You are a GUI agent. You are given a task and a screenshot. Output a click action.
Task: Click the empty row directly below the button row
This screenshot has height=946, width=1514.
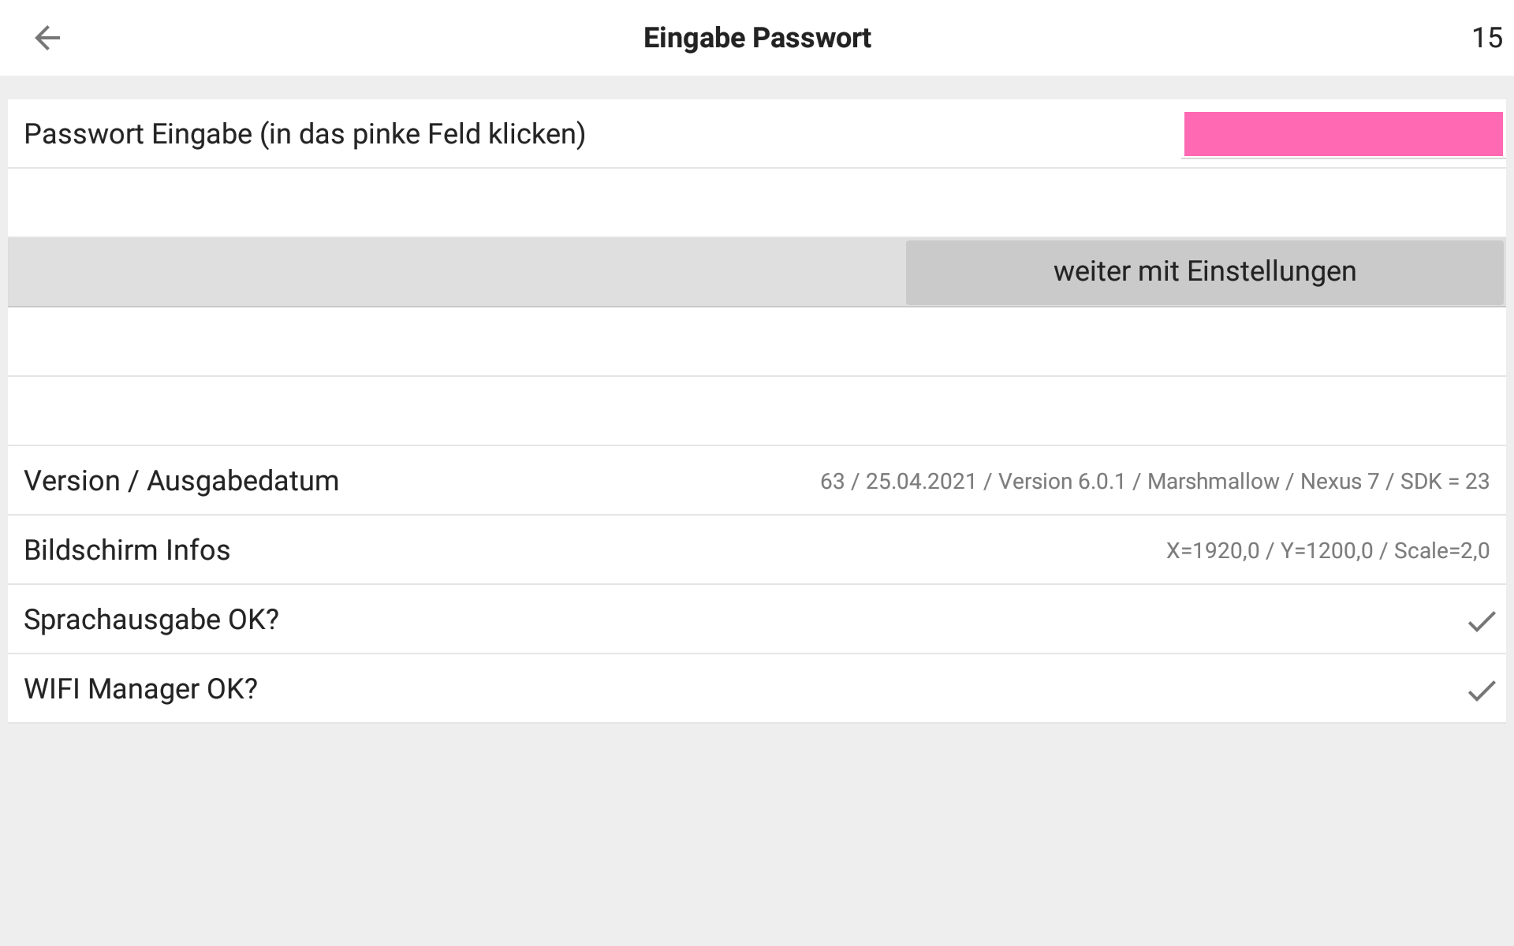[x=757, y=341]
